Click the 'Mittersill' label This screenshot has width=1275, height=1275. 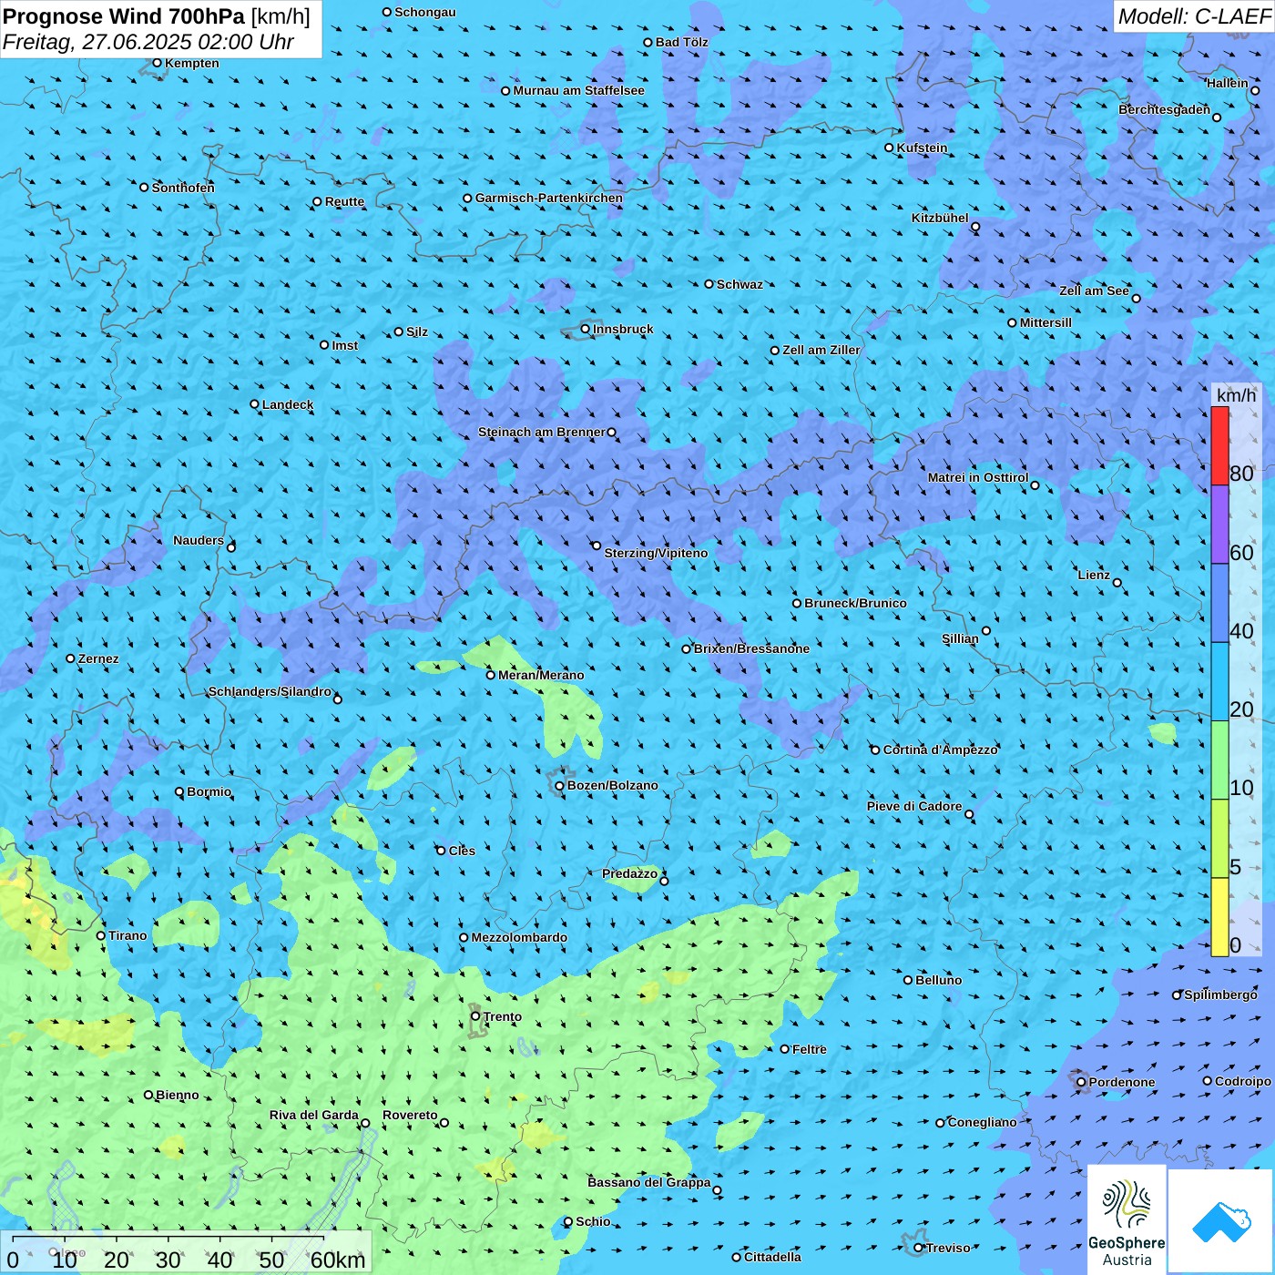(1045, 322)
